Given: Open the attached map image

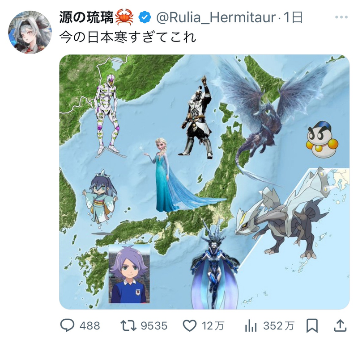Looking at the screenshot, I should point(205,182).
